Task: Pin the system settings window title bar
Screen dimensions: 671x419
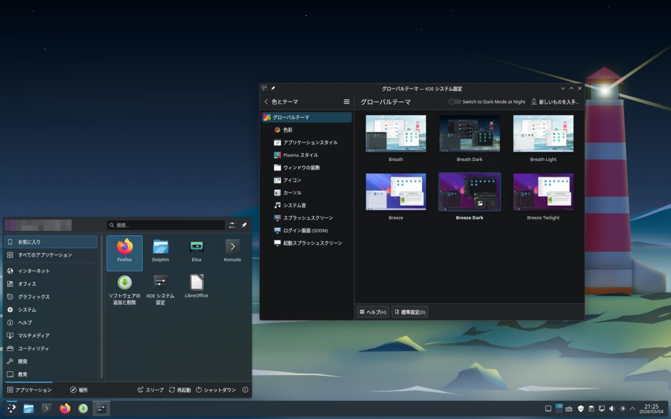Action: [273, 88]
